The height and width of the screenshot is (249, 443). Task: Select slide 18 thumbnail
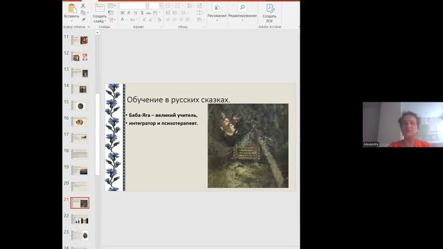point(80,154)
